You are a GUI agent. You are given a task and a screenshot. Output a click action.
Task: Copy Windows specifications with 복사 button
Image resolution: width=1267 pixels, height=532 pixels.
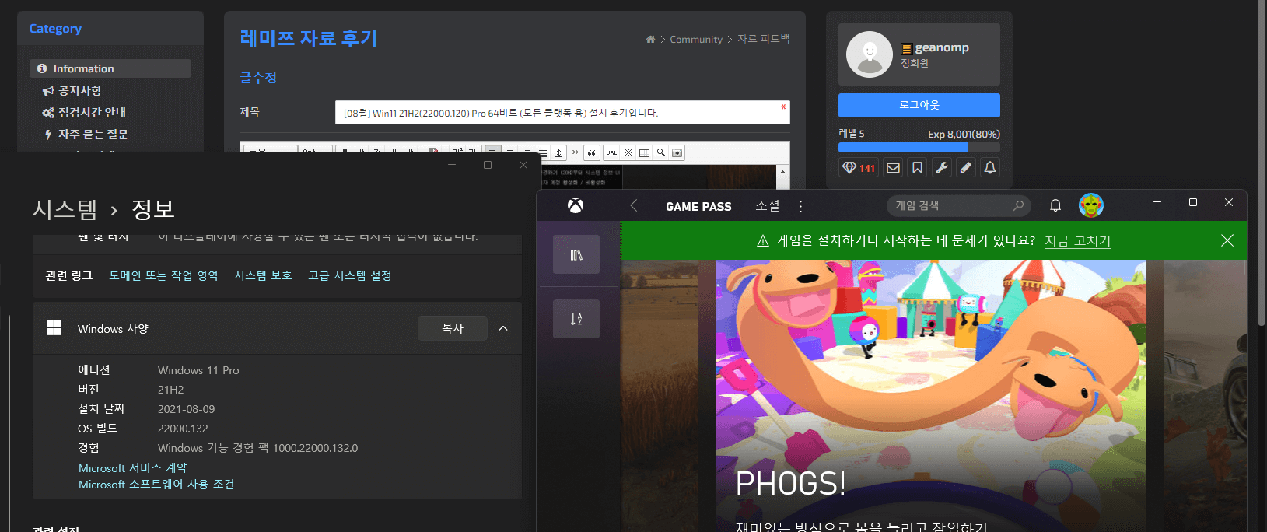point(453,328)
